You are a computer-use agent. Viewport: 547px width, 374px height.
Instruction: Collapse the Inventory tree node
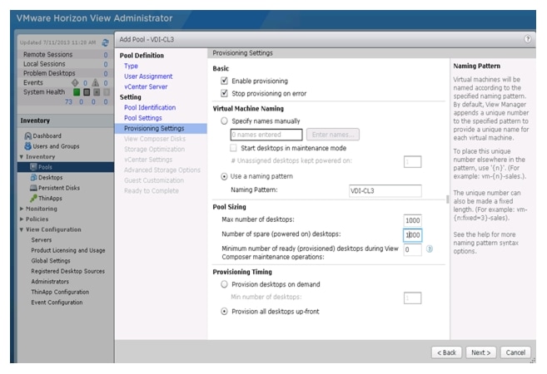(22, 157)
